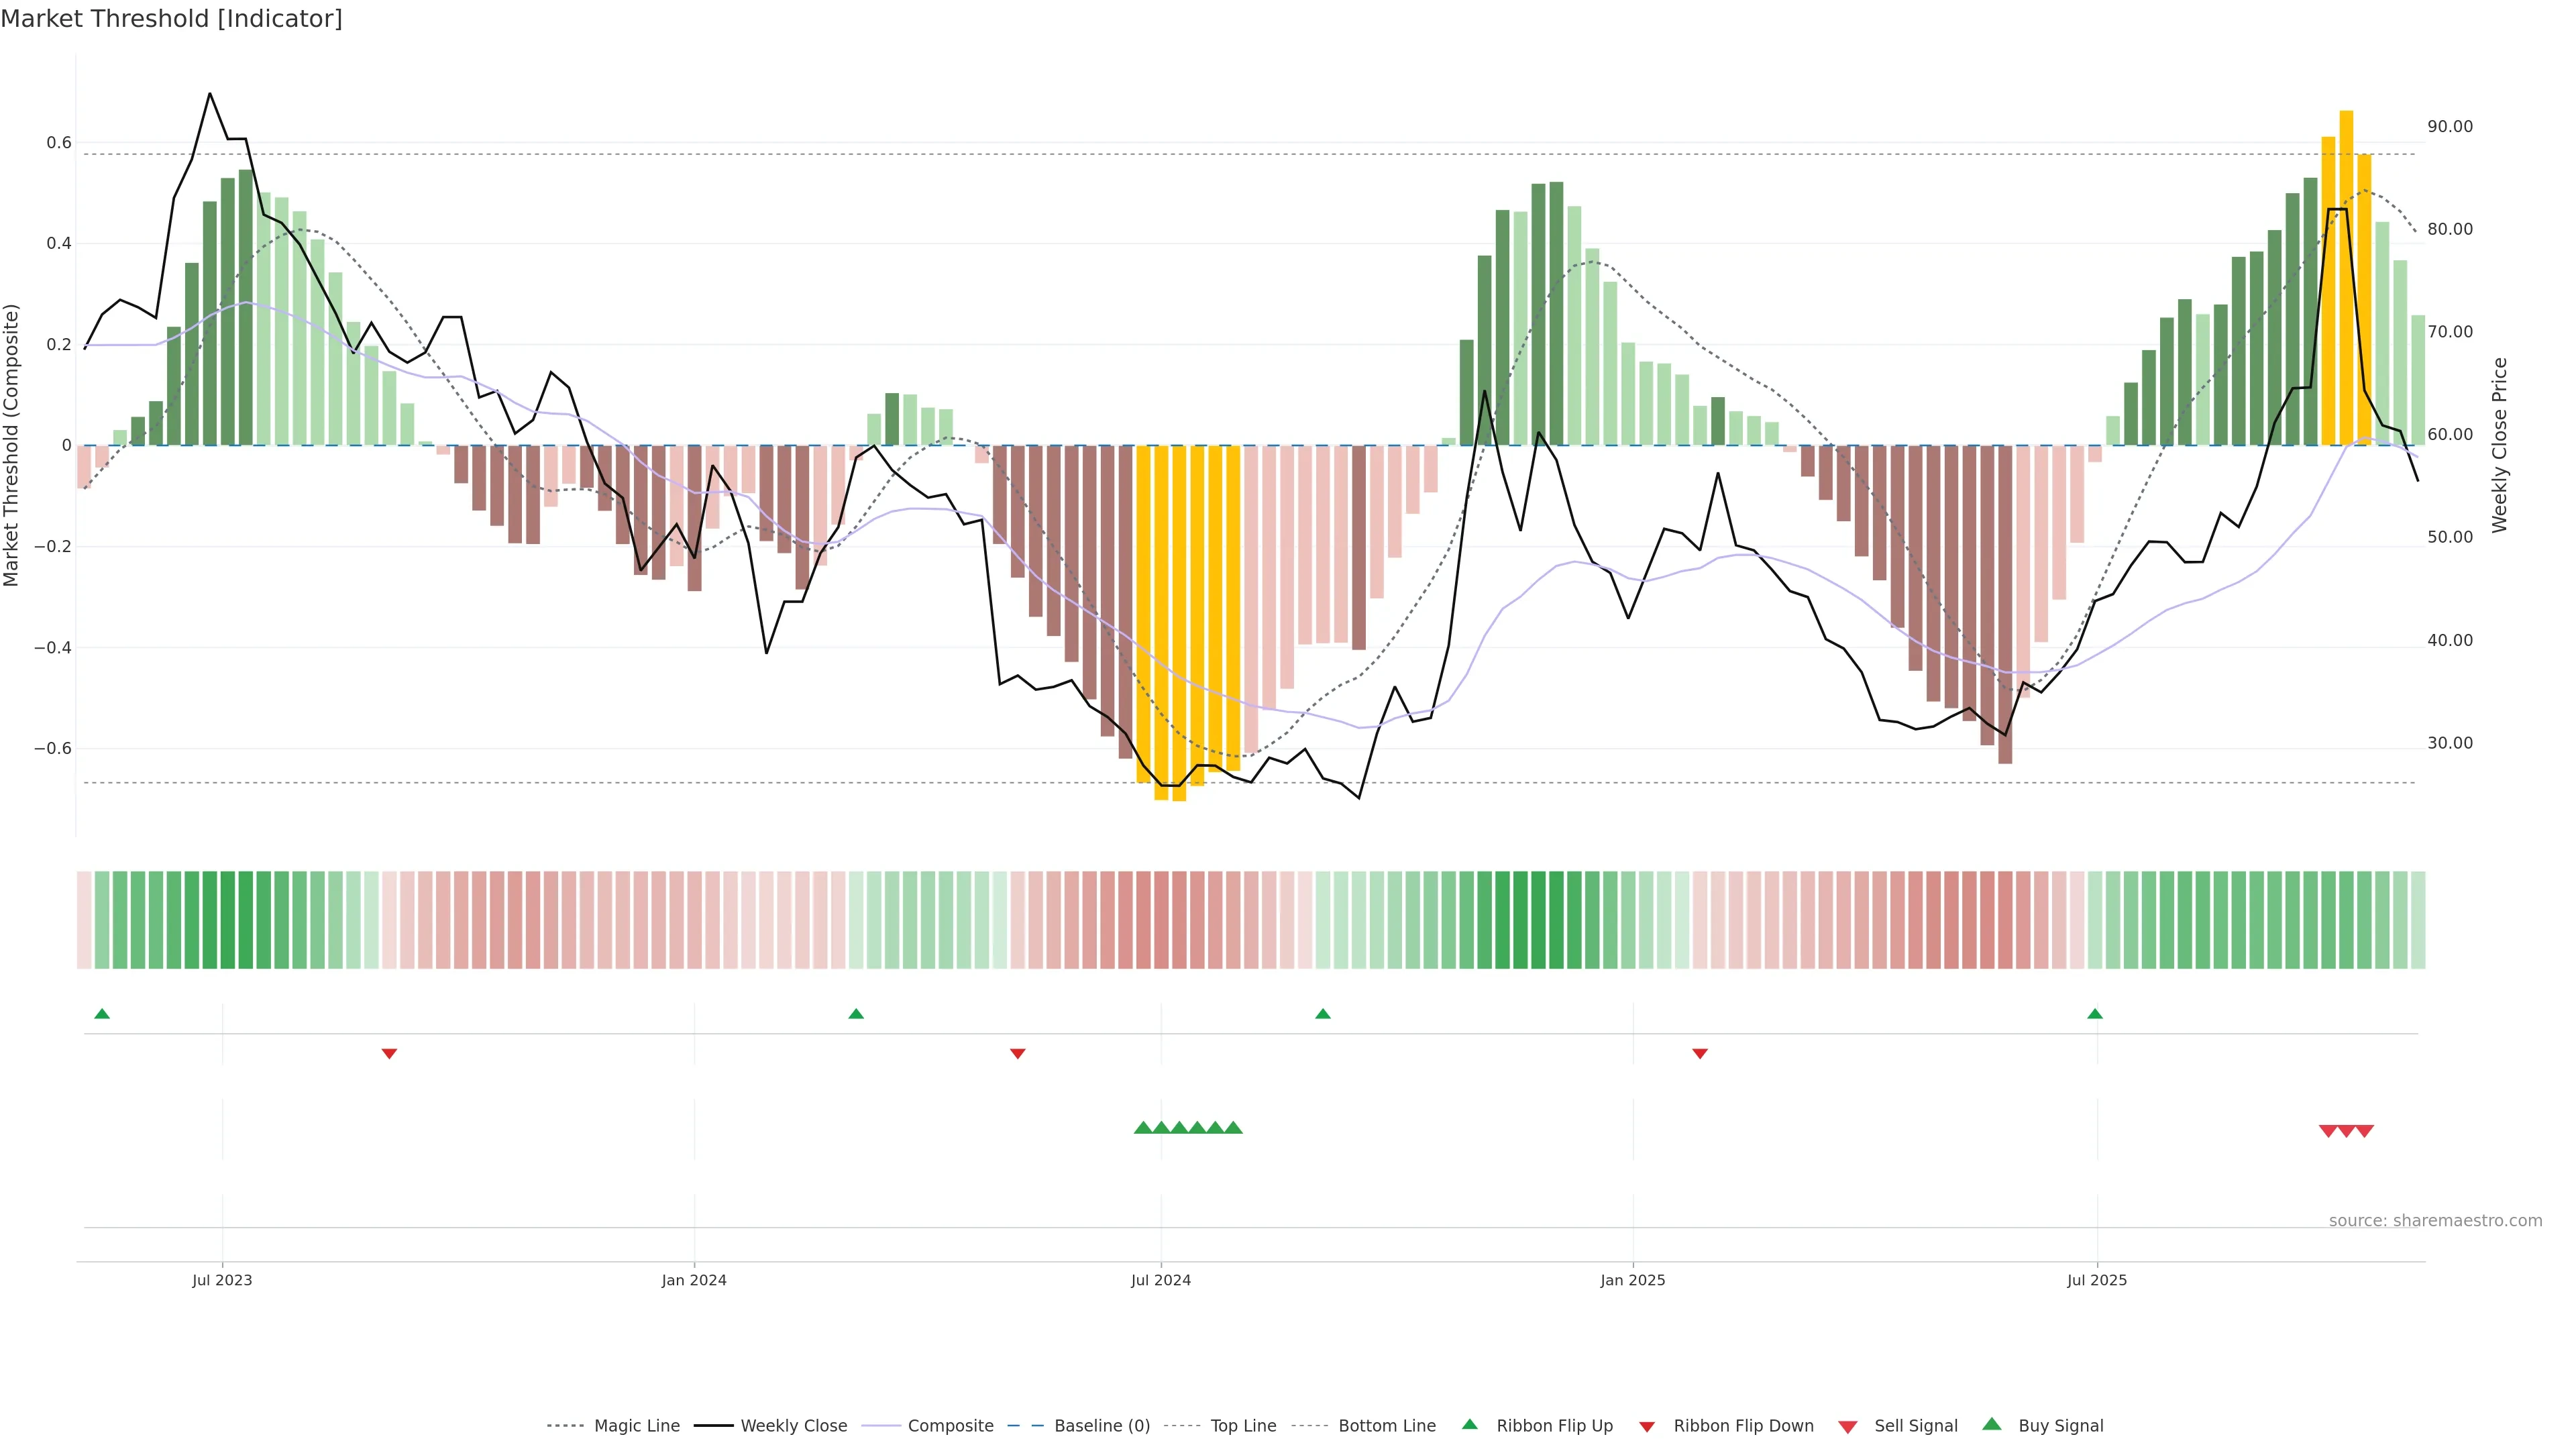This screenshot has height=1449, width=2576.
Task: Click the green Ribbon Flip Up marker near Jul 2025
Action: 2095,1014
